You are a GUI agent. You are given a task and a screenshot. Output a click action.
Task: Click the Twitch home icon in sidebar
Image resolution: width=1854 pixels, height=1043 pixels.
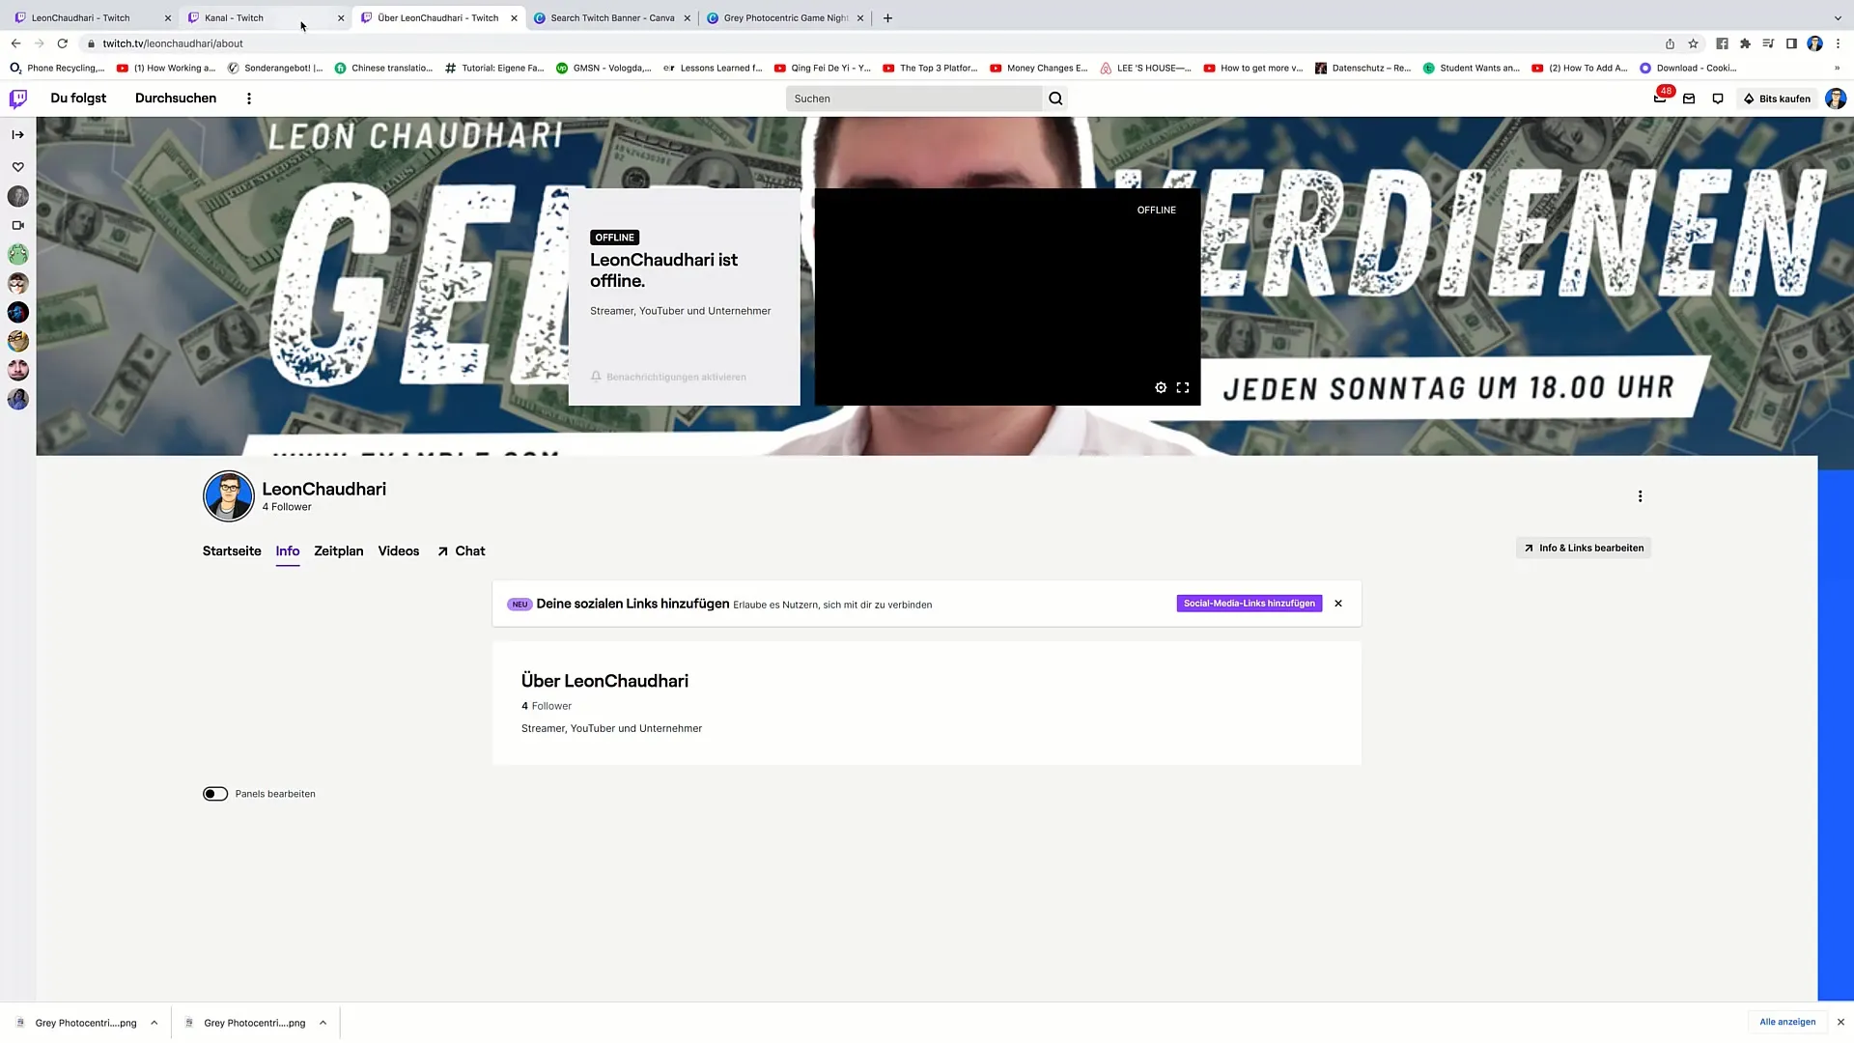(17, 99)
